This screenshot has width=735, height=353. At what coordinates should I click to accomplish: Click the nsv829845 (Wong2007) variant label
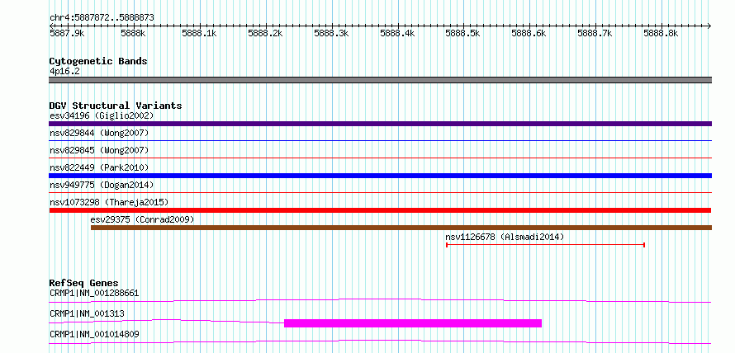pos(99,150)
